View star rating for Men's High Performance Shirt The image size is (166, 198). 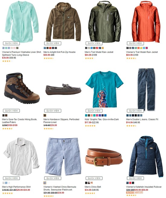(x=8, y=193)
